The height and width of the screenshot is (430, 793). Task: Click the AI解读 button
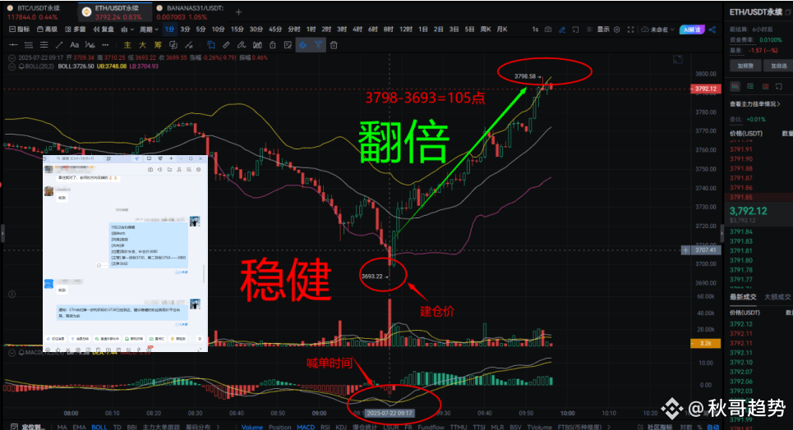(692, 30)
